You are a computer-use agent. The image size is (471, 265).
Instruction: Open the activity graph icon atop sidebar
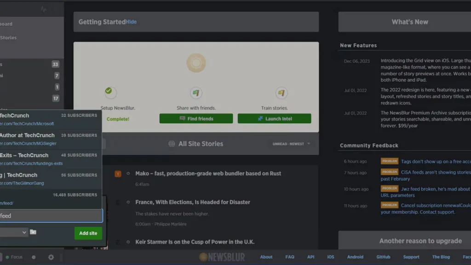(44, 9)
